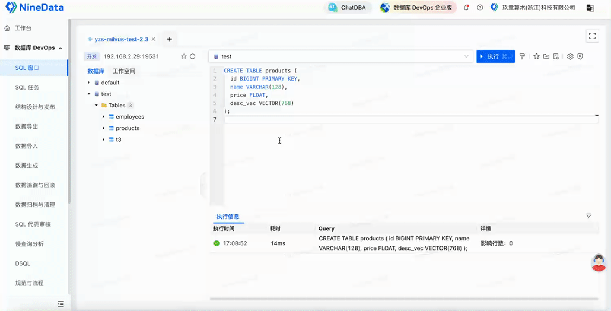Open SQL 任务 in sidebar
This screenshot has width=611, height=311.
click(x=27, y=87)
